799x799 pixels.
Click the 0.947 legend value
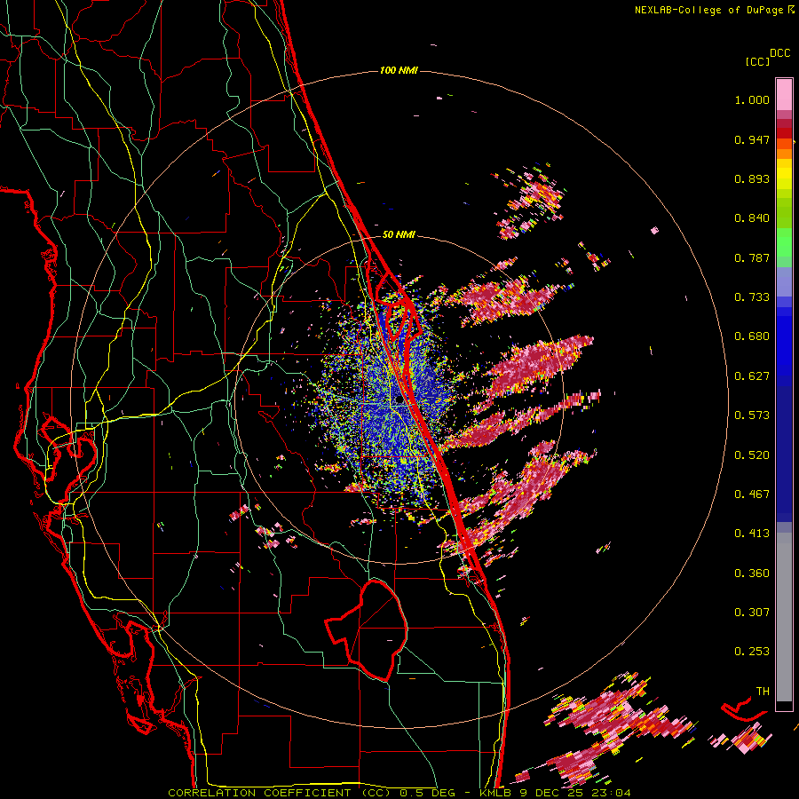coord(752,139)
